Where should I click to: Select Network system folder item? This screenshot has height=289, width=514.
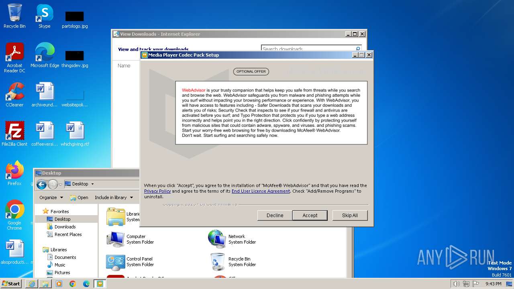point(232,239)
